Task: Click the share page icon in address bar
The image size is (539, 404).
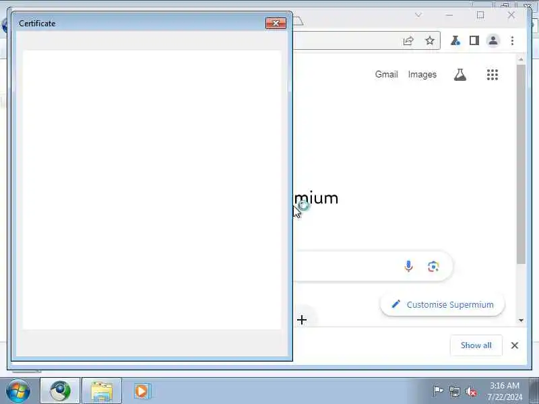Action: (408, 41)
